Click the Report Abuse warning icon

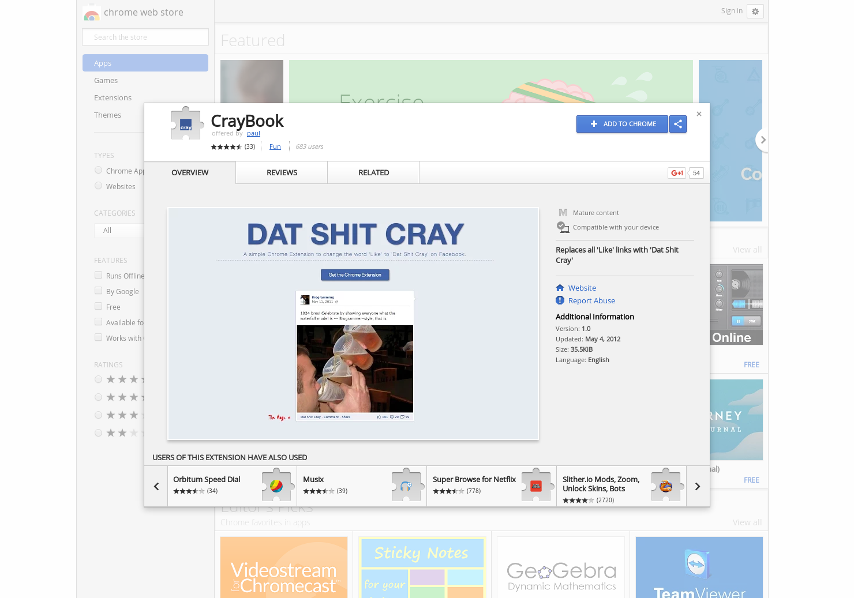(x=560, y=300)
